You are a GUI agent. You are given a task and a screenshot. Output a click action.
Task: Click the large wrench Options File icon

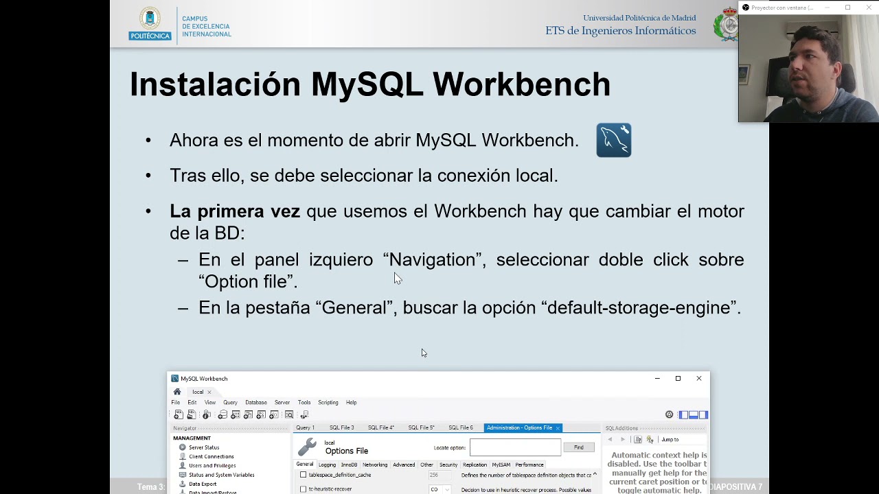point(307,447)
